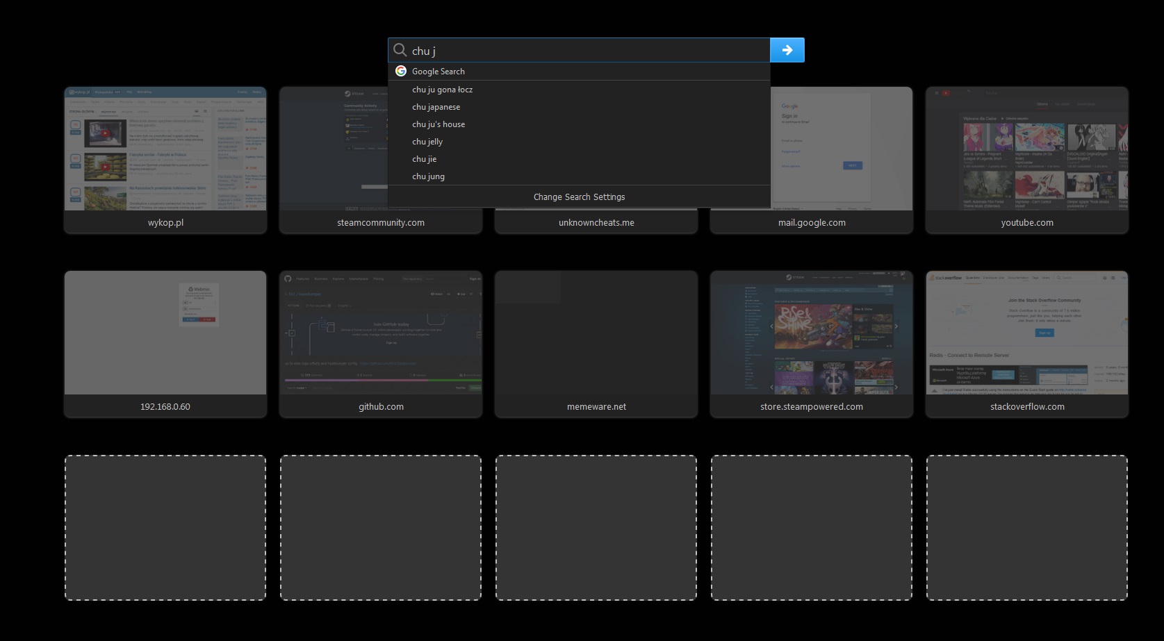Select the suggestion 'chu japanese'
The image size is (1164, 641).
tap(435, 107)
